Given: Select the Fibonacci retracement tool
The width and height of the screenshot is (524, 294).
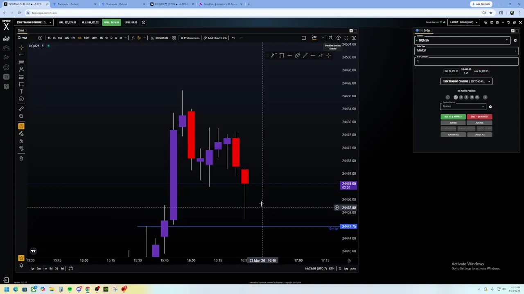Looking at the screenshot, I should tap(21, 62).
